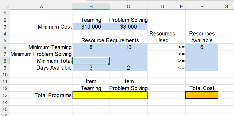Screen dimensions: 234x116
Task: Select row 8 header
Action: click(x=5, y=61)
